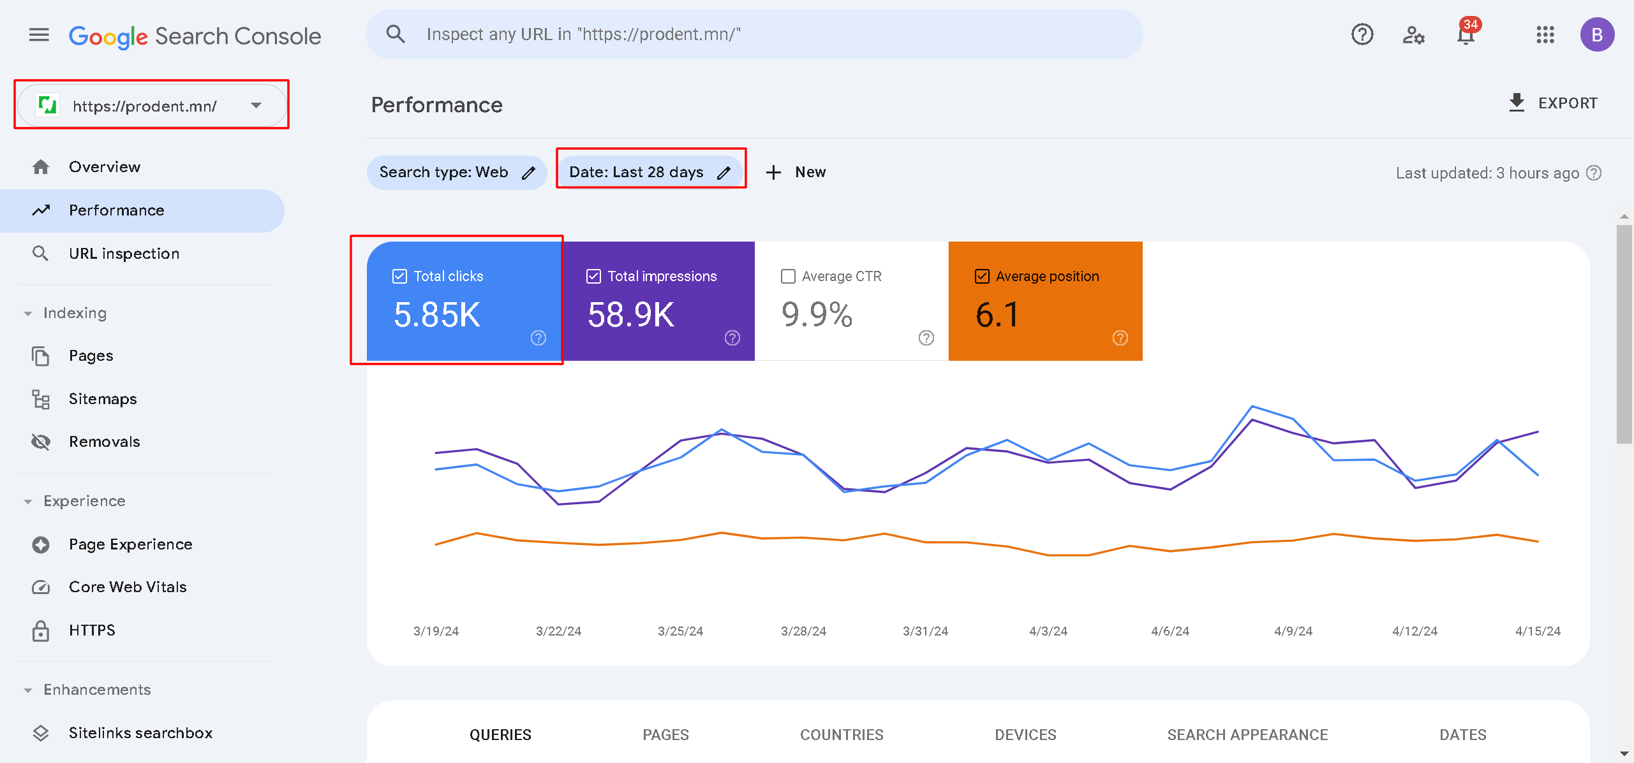This screenshot has width=1634, height=763.
Task: Add a New filter
Action: [796, 172]
